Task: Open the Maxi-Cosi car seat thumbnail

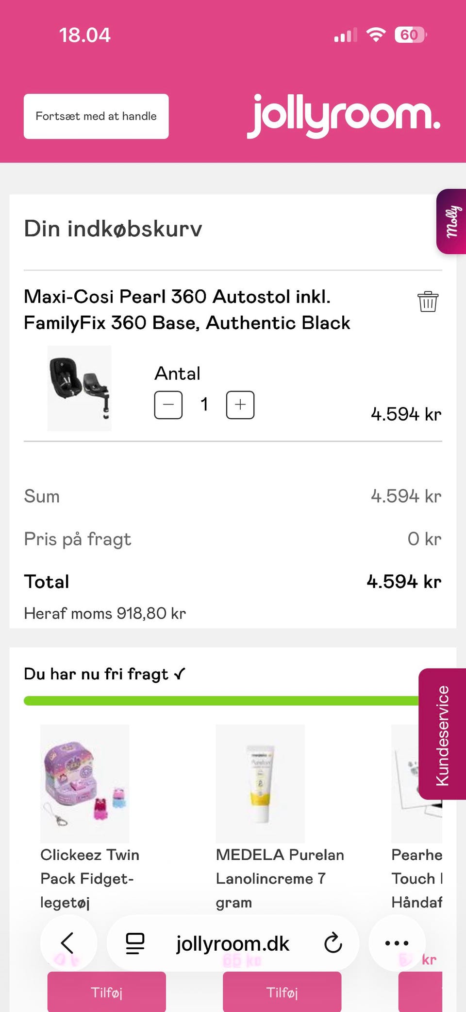Action: (79, 388)
